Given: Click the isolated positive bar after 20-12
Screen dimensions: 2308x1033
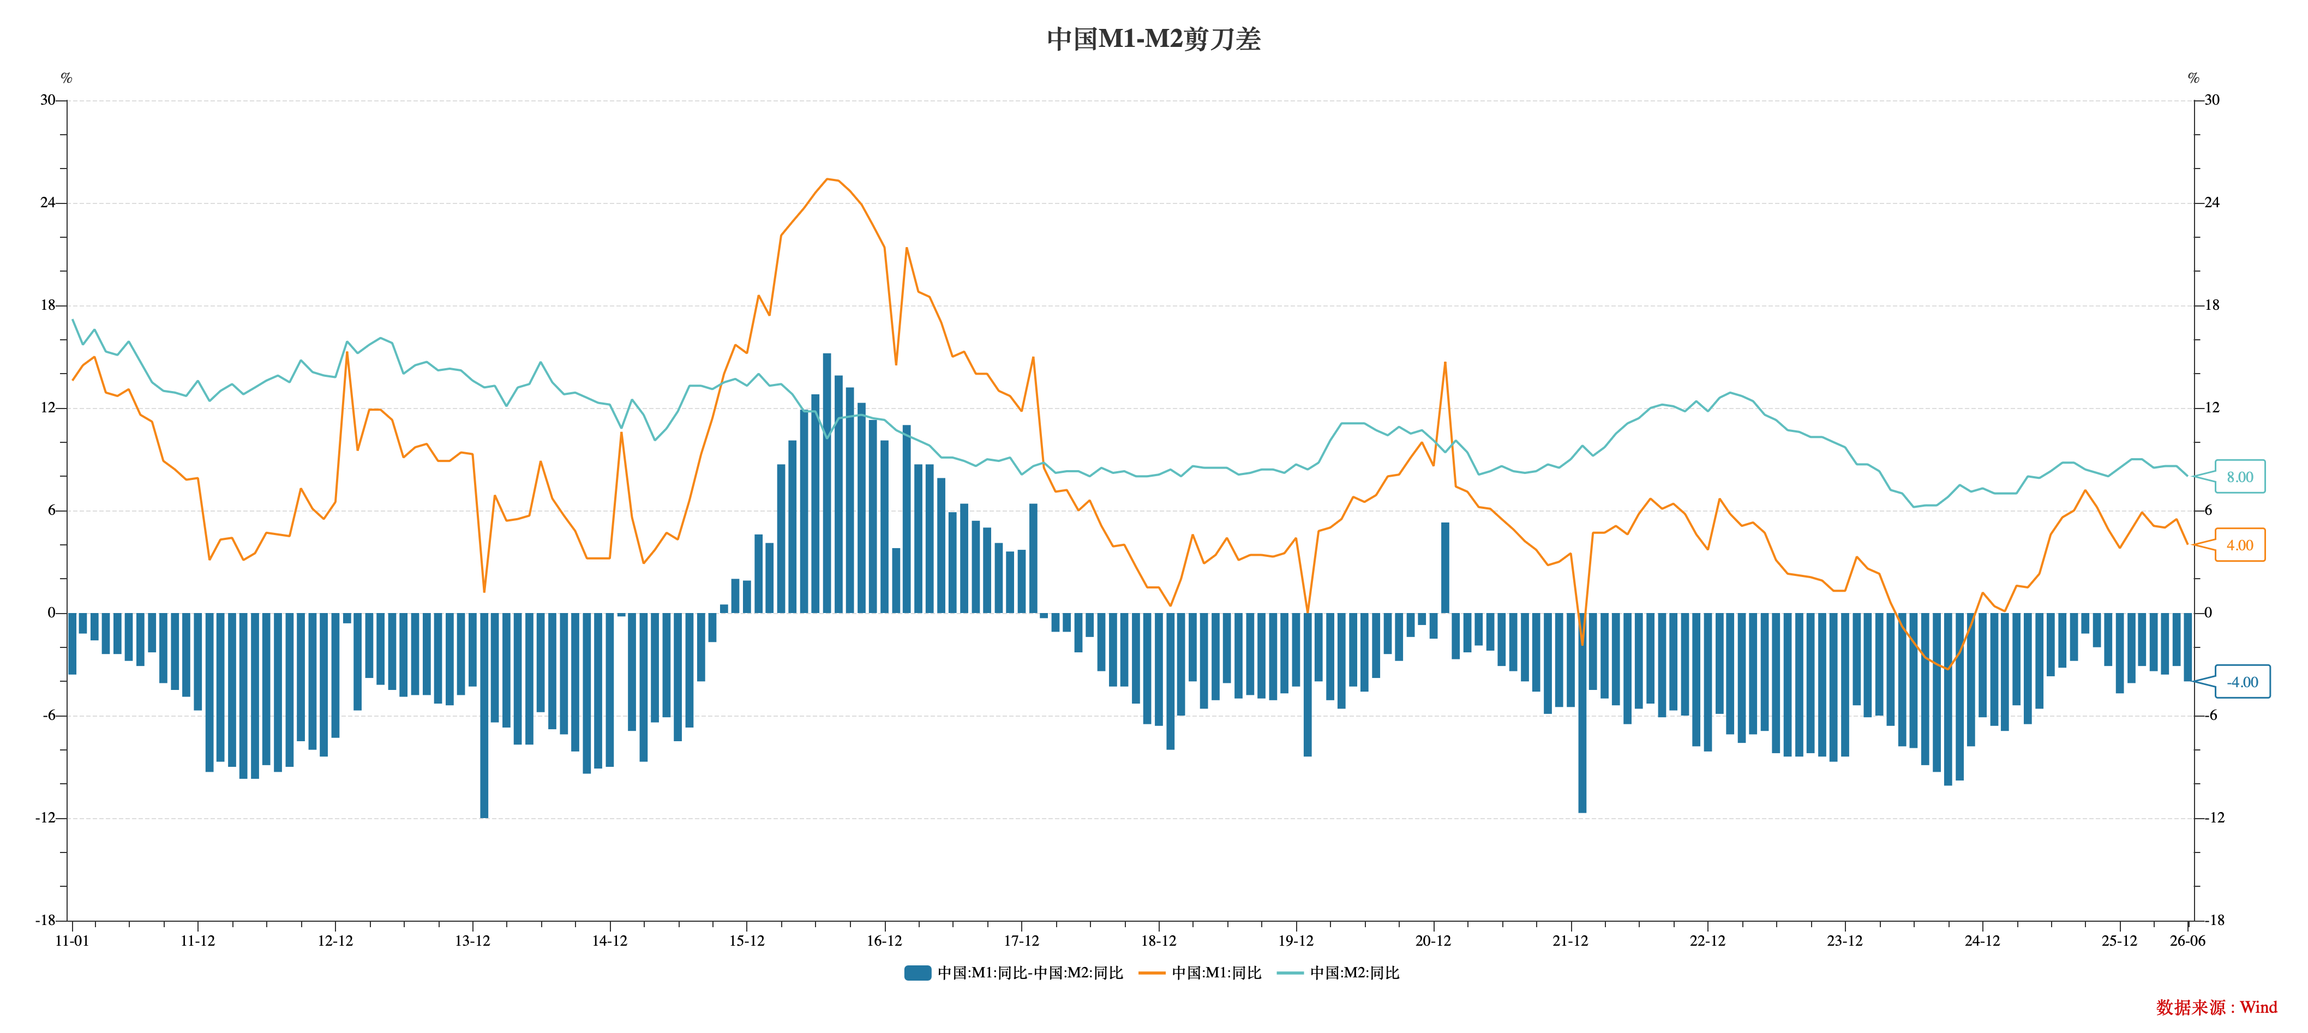Looking at the screenshot, I should (1445, 568).
